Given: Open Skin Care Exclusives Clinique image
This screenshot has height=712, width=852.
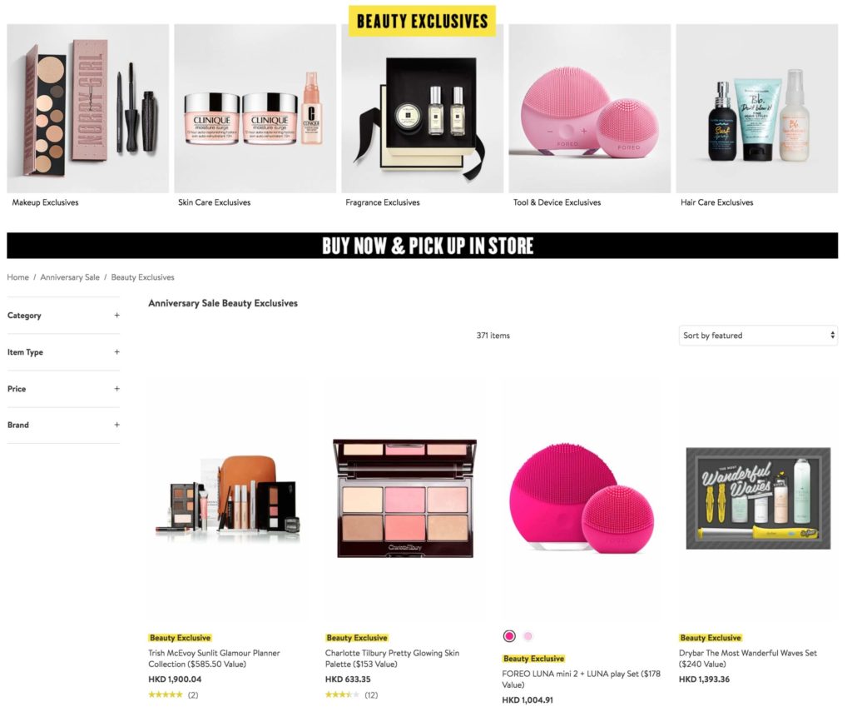Looking at the screenshot, I should tap(255, 108).
